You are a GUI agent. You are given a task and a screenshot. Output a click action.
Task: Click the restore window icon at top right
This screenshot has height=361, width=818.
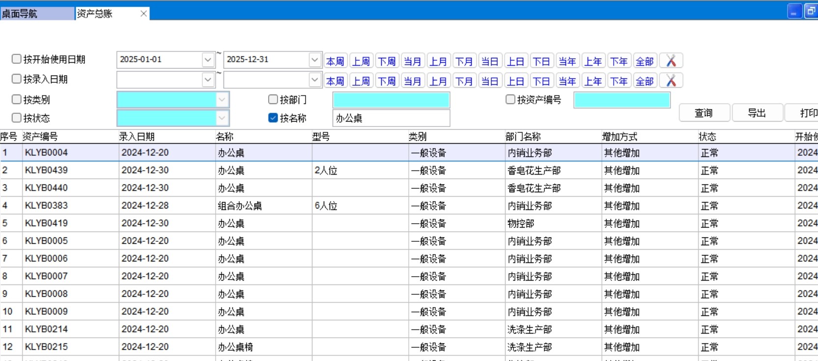point(811,11)
